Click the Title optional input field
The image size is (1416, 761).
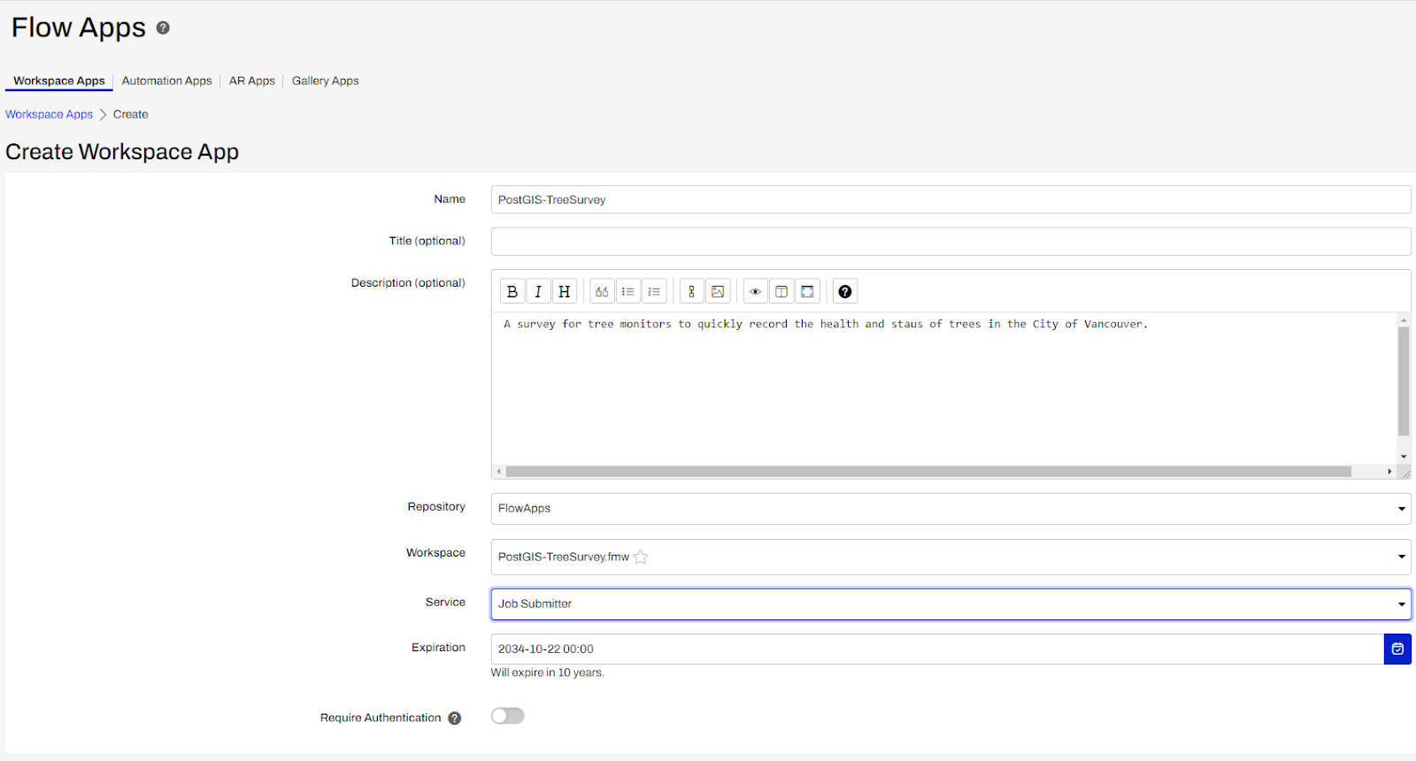coord(950,242)
